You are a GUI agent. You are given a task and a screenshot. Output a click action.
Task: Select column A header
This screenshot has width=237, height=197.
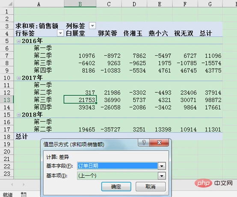click(x=39, y=4)
